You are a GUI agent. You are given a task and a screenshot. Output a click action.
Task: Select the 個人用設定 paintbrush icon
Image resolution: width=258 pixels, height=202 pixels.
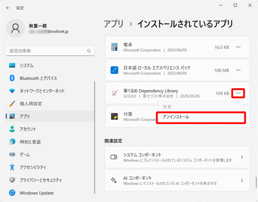tap(12, 104)
